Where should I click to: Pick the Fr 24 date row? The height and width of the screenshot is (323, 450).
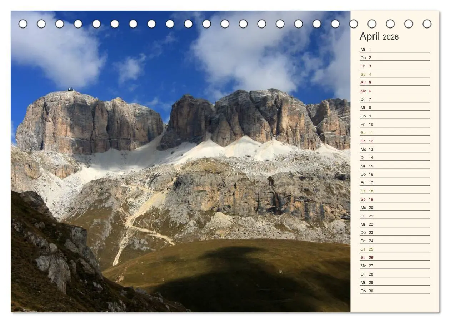(395, 241)
